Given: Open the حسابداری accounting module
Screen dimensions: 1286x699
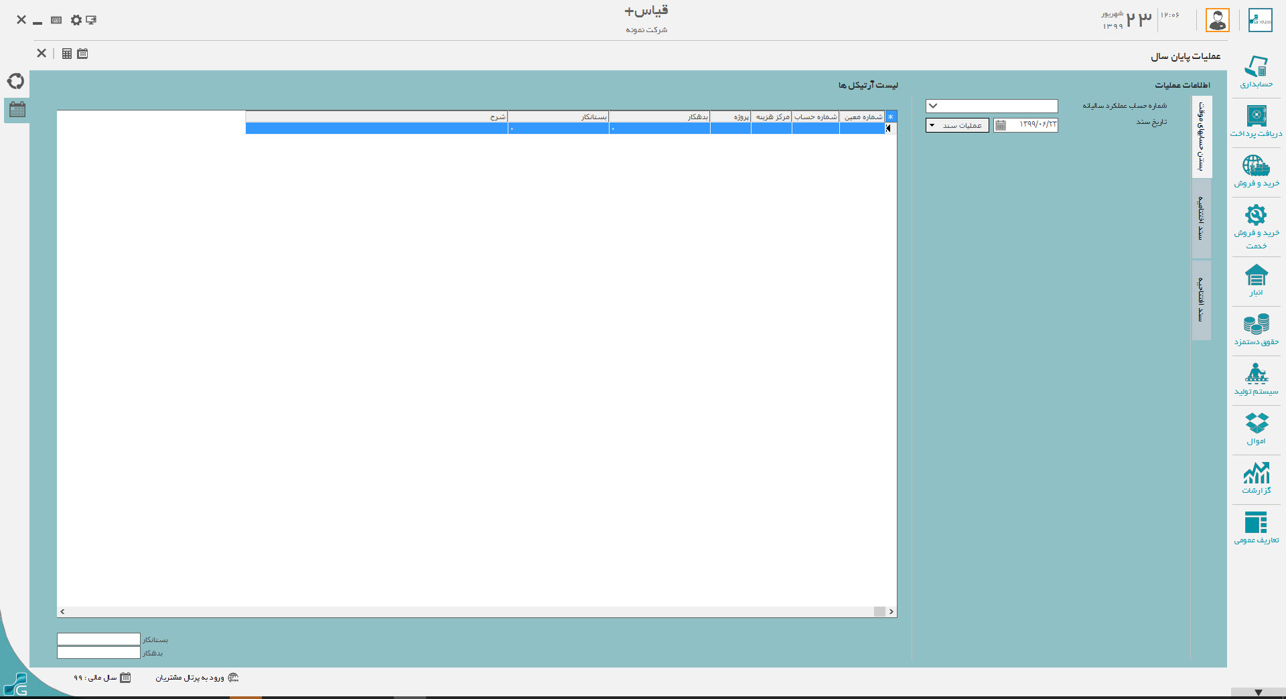Looking at the screenshot, I should [x=1256, y=72].
